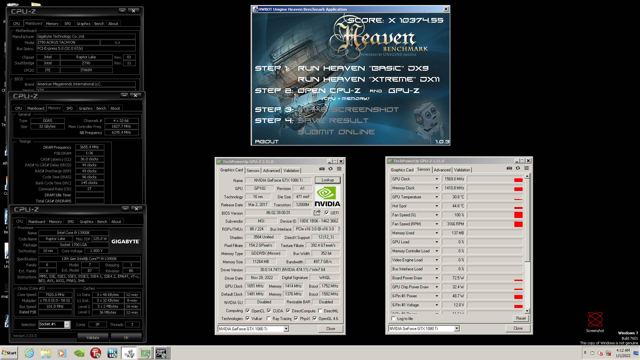Click Close in GPU-Z Graphics Card window

[x=331, y=329]
